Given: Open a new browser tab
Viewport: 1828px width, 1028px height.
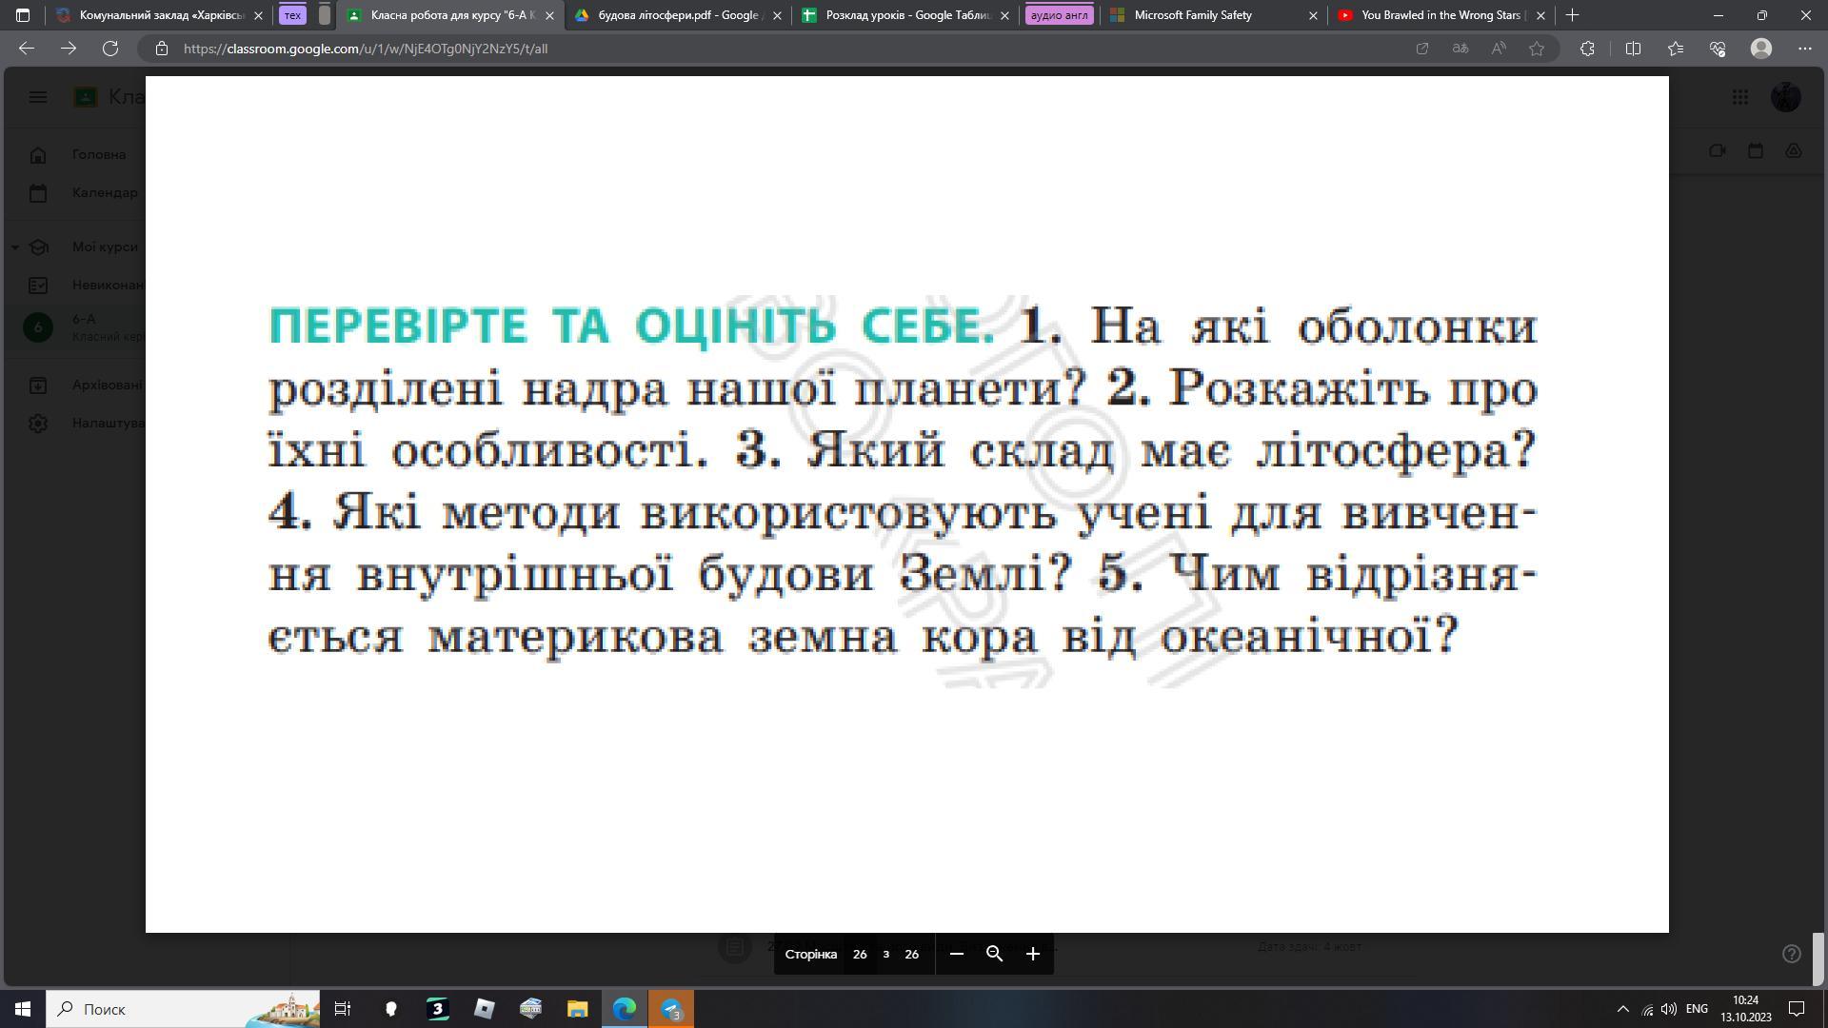Looking at the screenshot, I should coord(1573,15).
